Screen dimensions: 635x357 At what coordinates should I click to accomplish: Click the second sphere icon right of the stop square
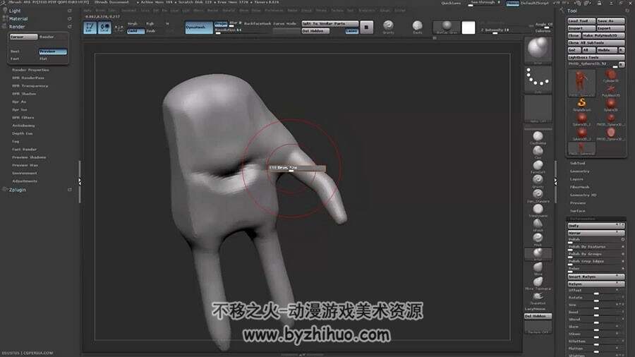click(417, 25)
